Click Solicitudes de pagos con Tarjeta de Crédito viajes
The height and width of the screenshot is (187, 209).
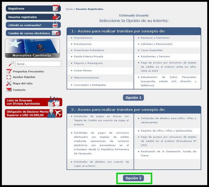point(101,120)
